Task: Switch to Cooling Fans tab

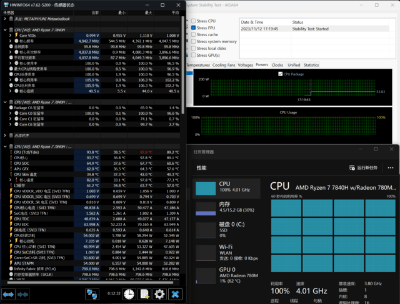Action: pos(224,65)
